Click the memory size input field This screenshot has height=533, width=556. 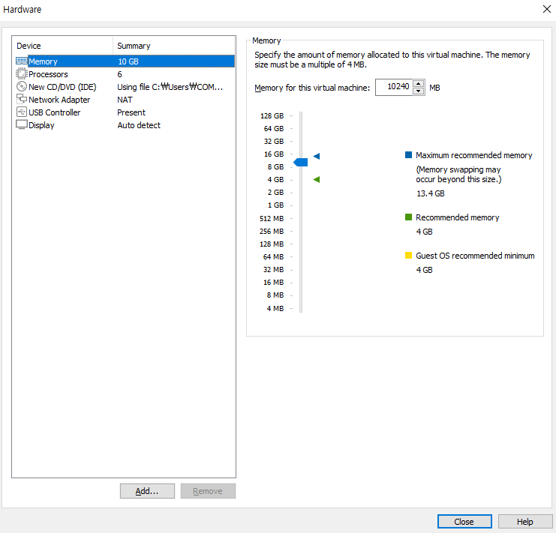click(395, 87)
